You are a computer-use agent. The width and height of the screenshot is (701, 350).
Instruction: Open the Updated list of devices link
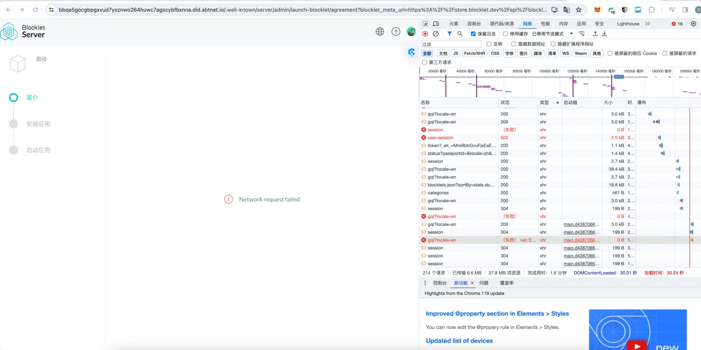pyautogui.click(x=459, y=341)
